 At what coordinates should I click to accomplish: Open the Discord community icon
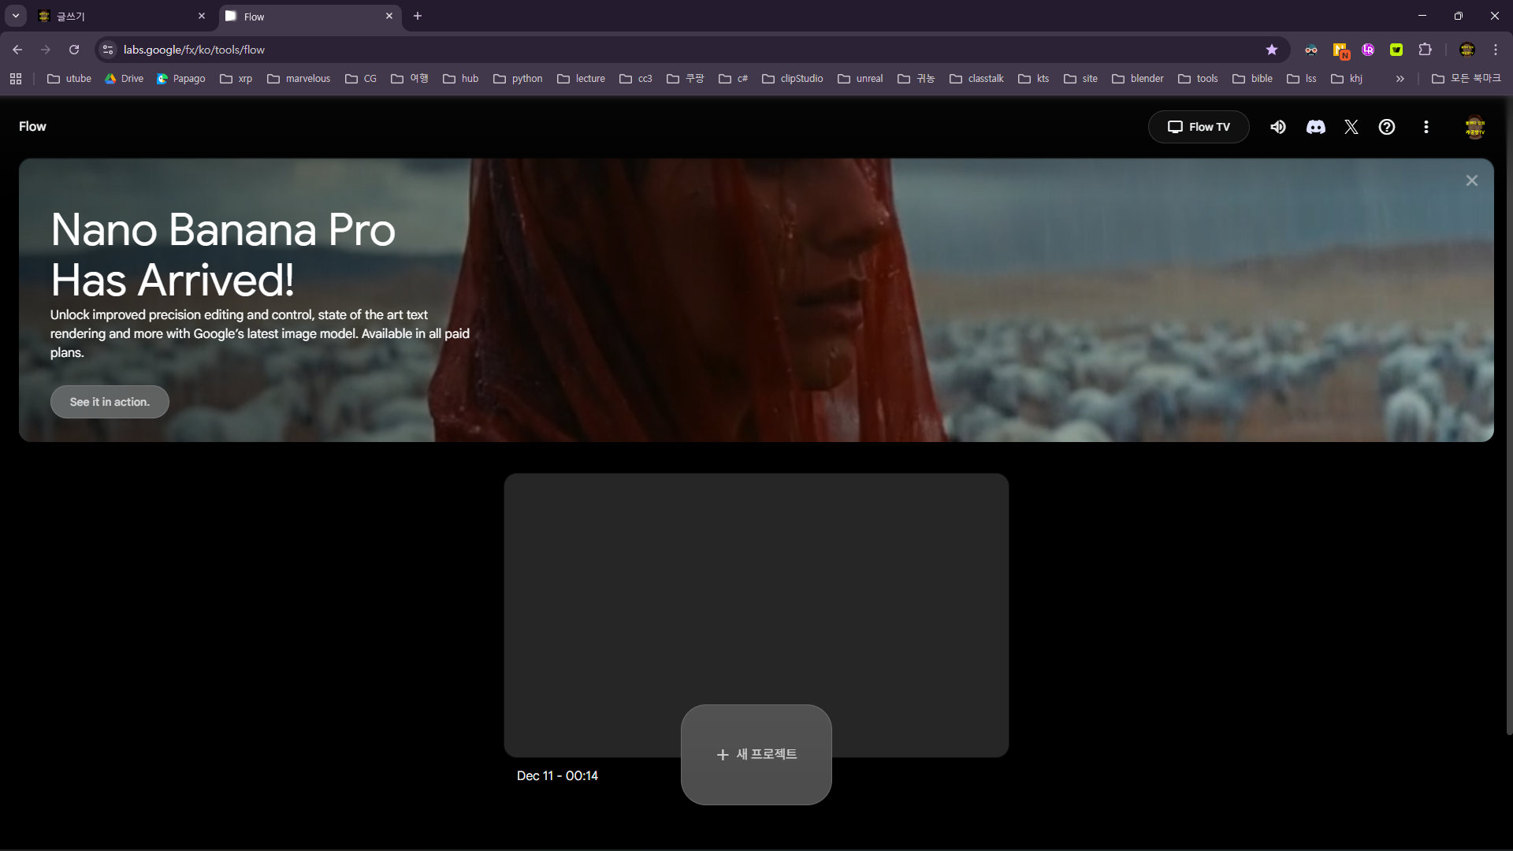[1315, 127]
